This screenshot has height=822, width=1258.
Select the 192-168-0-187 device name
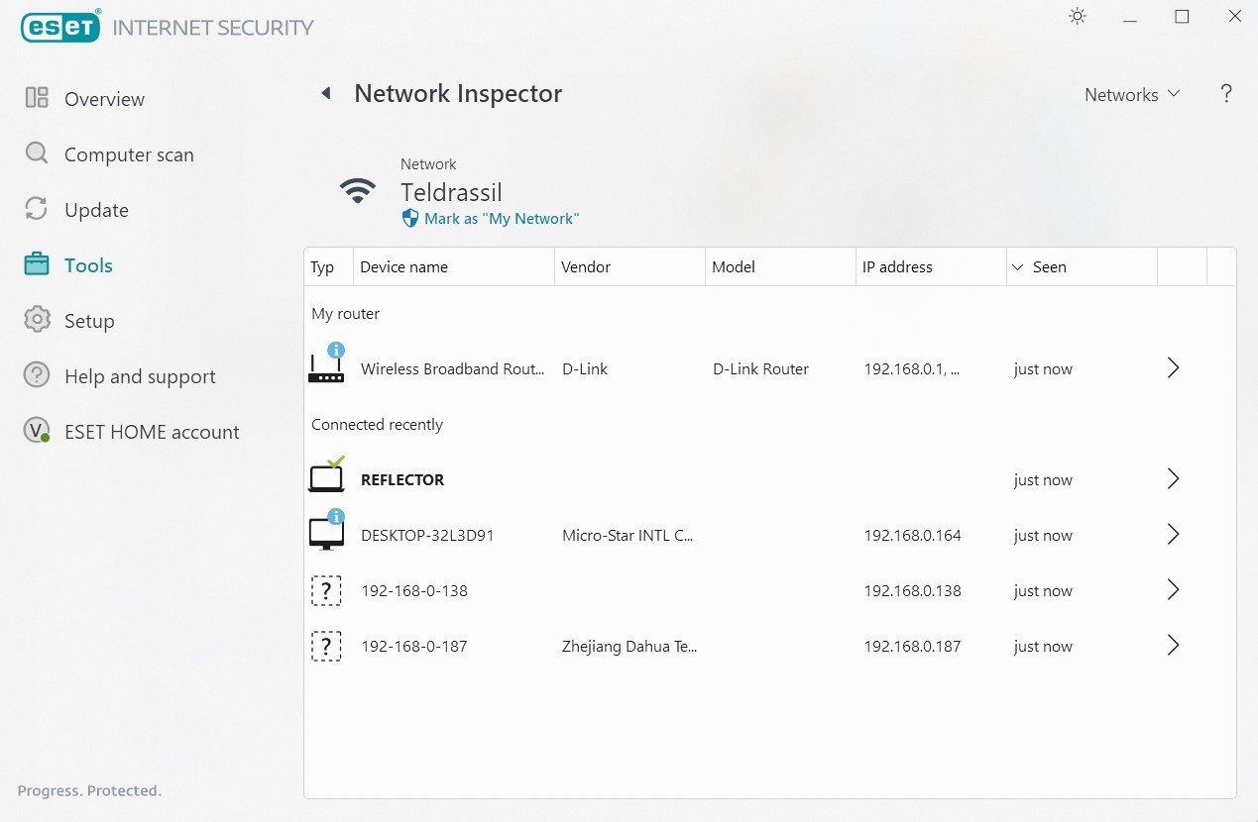click(414, 646)
